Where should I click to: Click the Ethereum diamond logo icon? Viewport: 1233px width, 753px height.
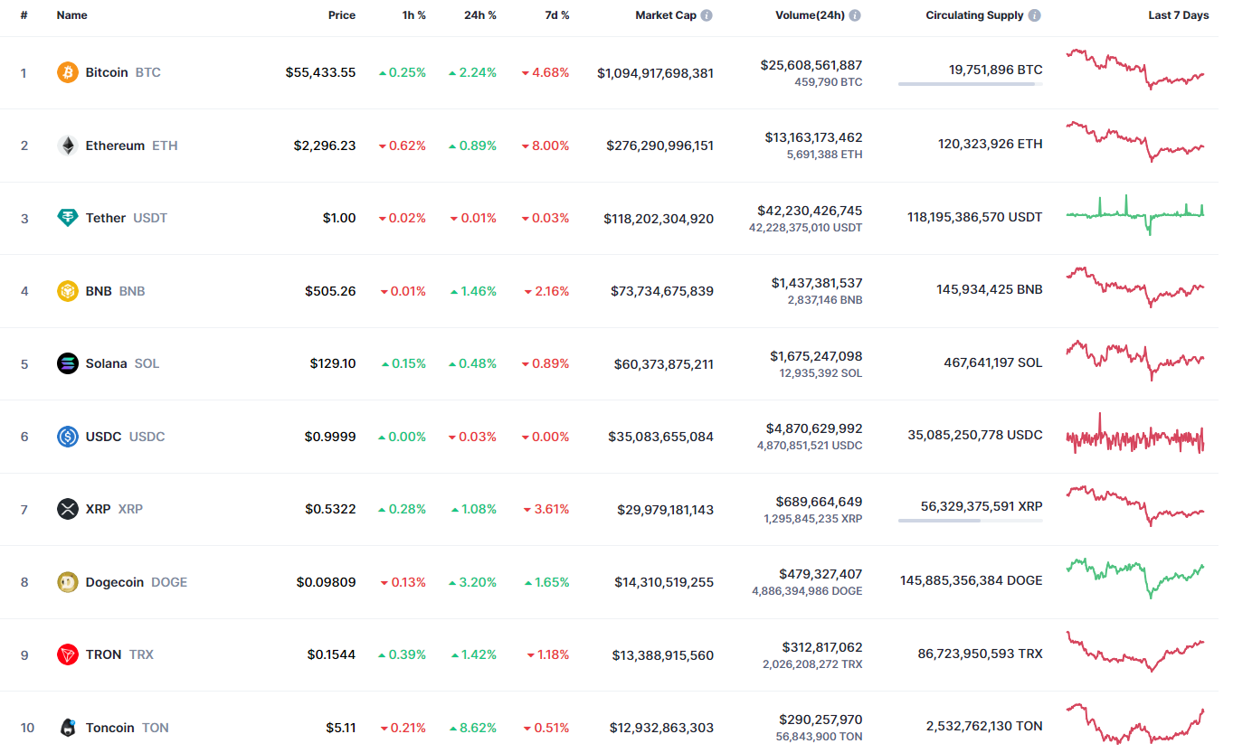[68, 146]
